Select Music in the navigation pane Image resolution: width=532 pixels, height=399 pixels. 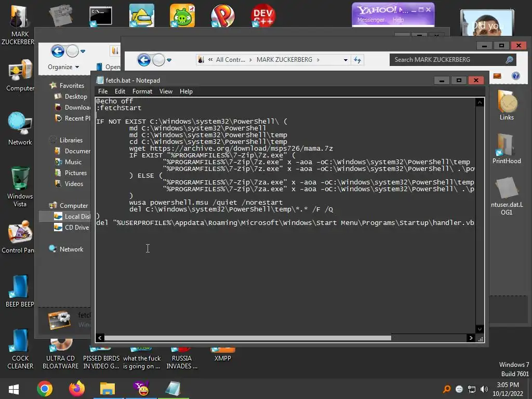(73, 162)
